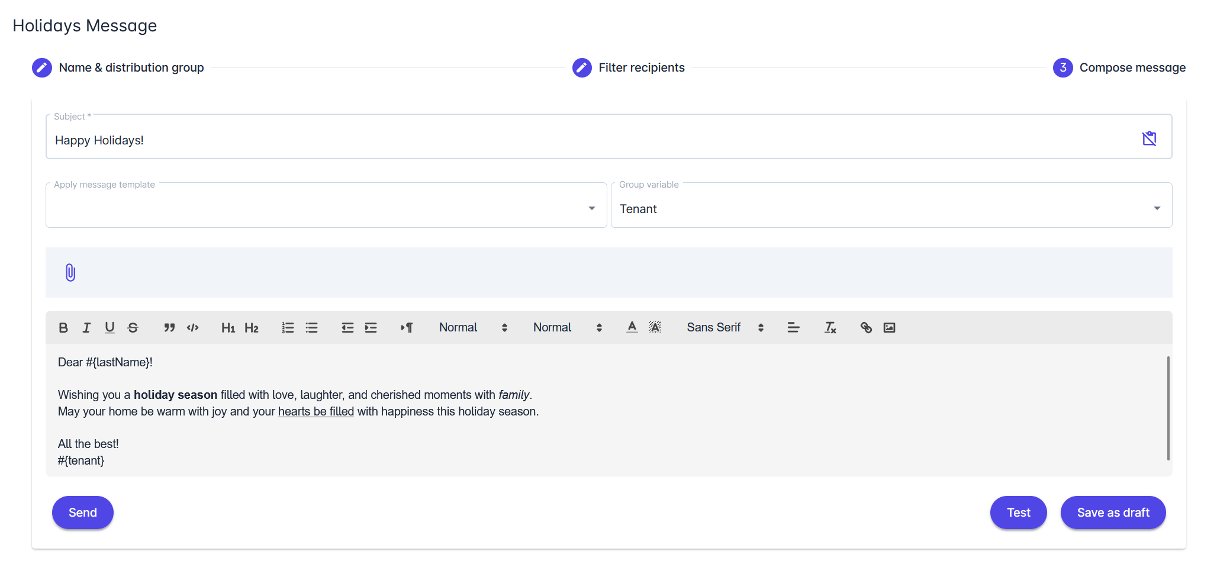
Task: Open the text color picker
Action: 632,328
